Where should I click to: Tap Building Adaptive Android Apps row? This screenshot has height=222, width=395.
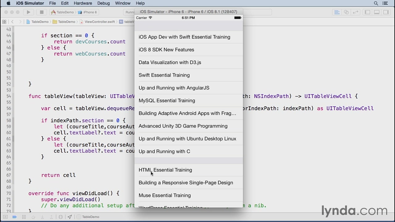[189, 113]
